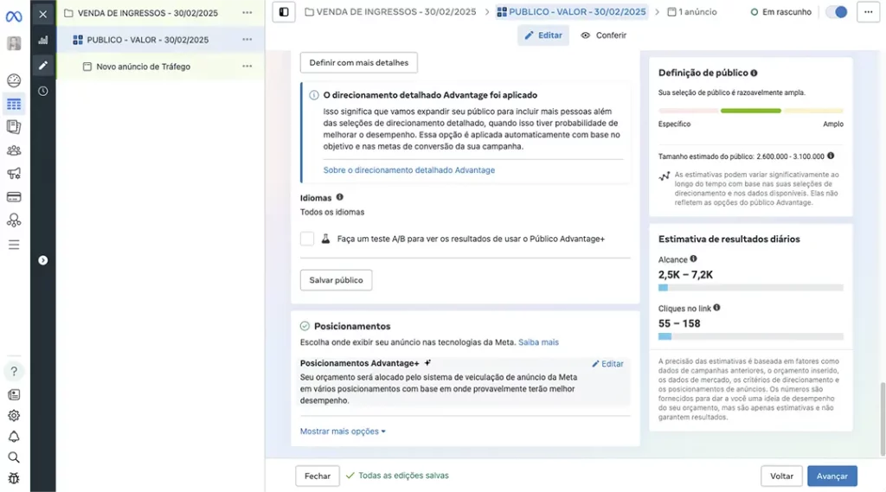
Task: Select Novo anúncio de Tráfego tree item
Action: [143, 67]
